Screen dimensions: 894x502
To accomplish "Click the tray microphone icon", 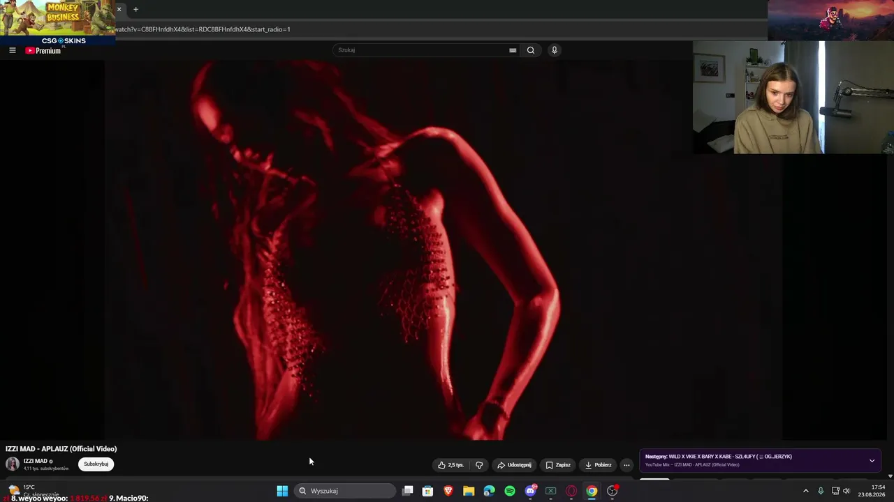I will tap(821, 491).
